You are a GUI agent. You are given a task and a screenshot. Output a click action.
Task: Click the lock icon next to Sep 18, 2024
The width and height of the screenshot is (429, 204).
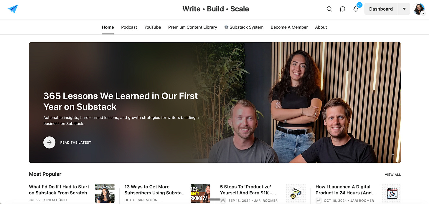[223, 200]
